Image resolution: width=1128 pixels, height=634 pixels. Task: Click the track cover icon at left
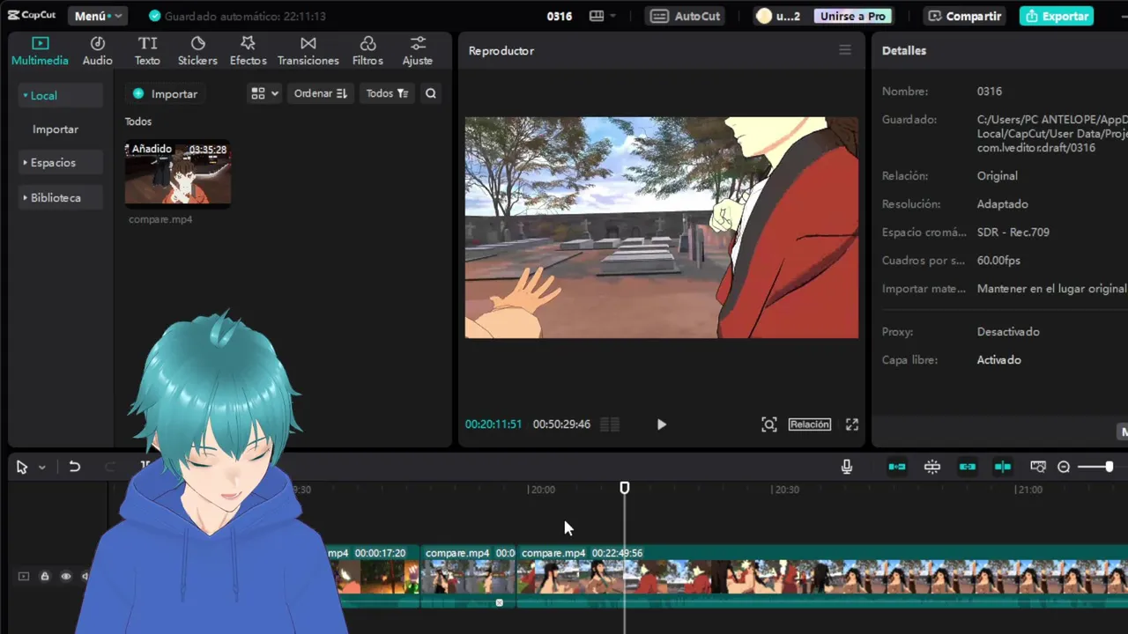click(24, 577)
